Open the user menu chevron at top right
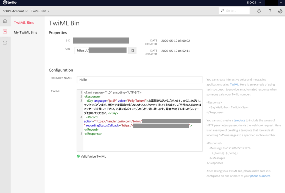285x193 pixels. [281, 3]
